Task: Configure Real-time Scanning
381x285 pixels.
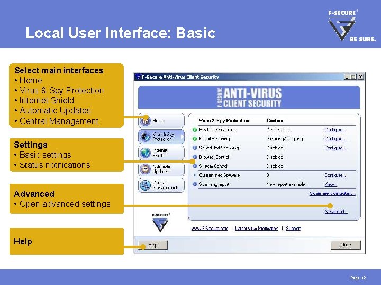Action: coord(335,130)
